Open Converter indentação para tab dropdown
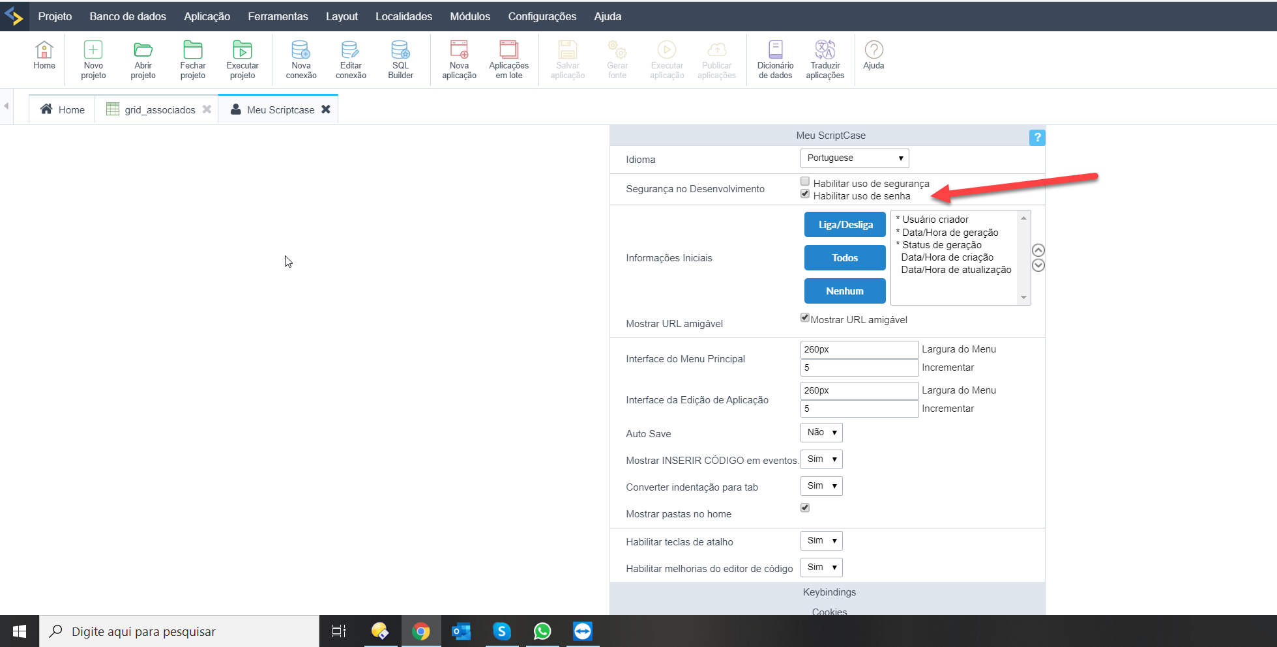Screen dimensions: 1277x647 click(821, 486)
